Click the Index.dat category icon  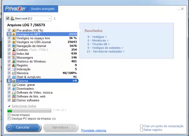coord(14,54)
